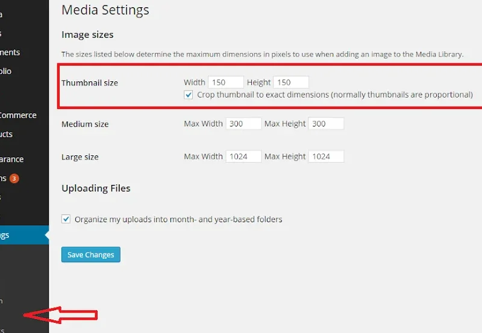Focus the Medium size Max Height field
The width and height of the screenshot is (482, 333).
[325, 124]
